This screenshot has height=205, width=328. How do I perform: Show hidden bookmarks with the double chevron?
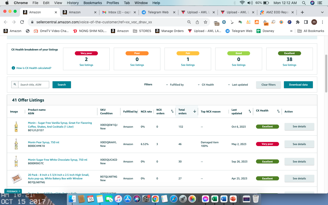(291, 31)
